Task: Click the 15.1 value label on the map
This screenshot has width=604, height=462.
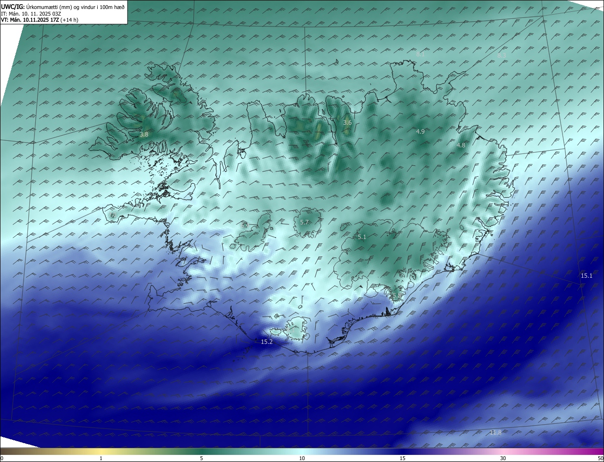Action: pyautogui.click(x=587, y=275)
